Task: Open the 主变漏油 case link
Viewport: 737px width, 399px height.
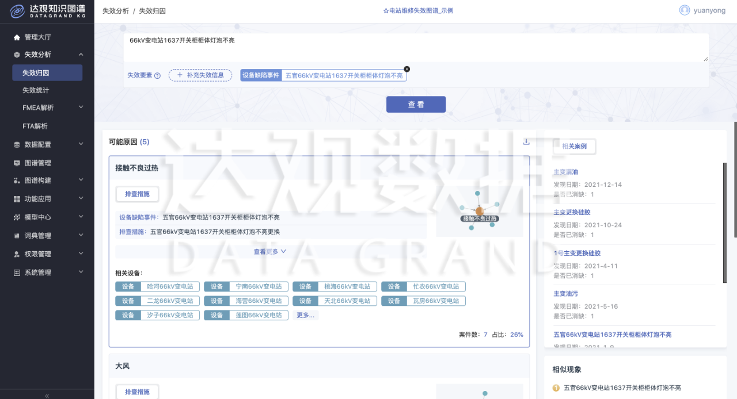Action: (565, 172)
